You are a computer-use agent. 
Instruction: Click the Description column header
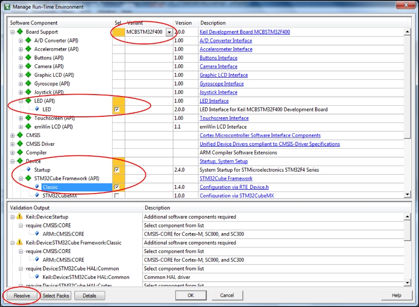tap(213, 23)
